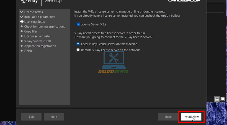Go back with the Back button

(168, 117)
